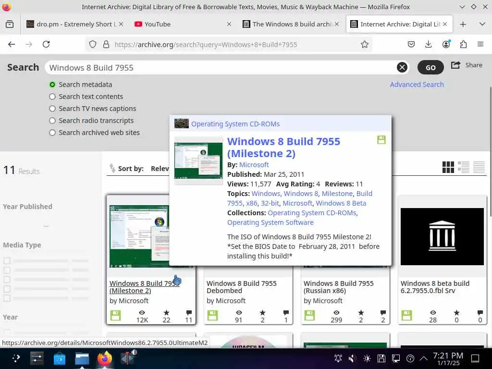This screenshot has width=492, height=369.
Task: List all open tabs dropdown
Action: [482, 24]
